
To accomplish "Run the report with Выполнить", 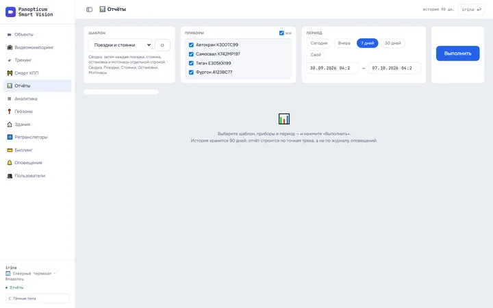I will click(x=457, y=53).
